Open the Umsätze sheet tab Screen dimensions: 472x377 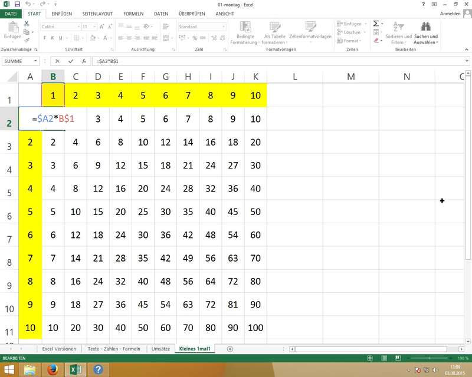pyautogui.click(x=160, y=349)
